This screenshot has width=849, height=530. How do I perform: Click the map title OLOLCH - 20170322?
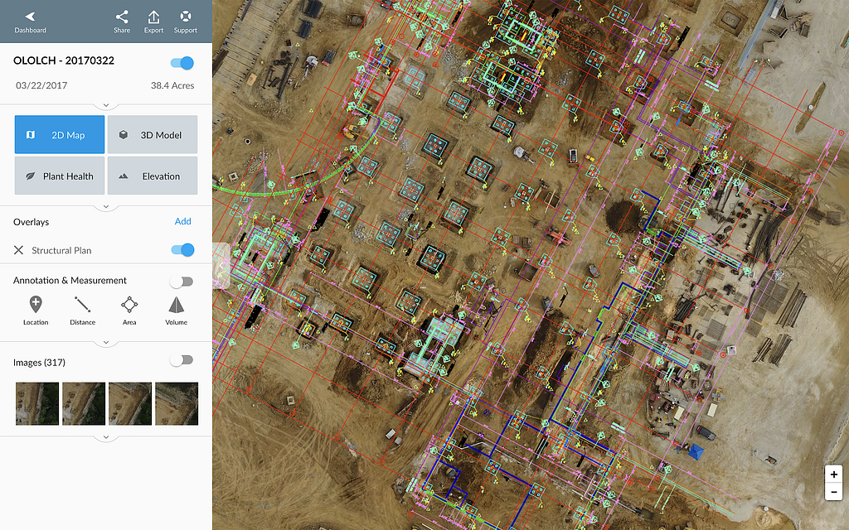[64, 60]
